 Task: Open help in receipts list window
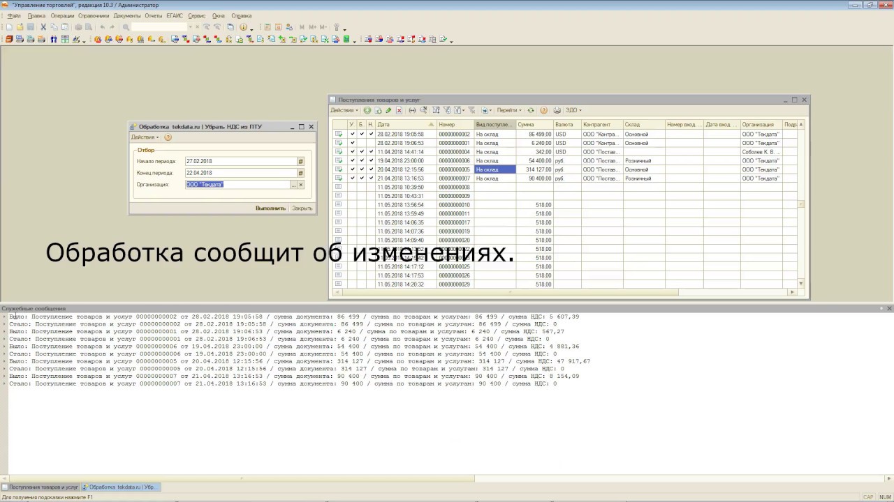[x=544, y=110]
